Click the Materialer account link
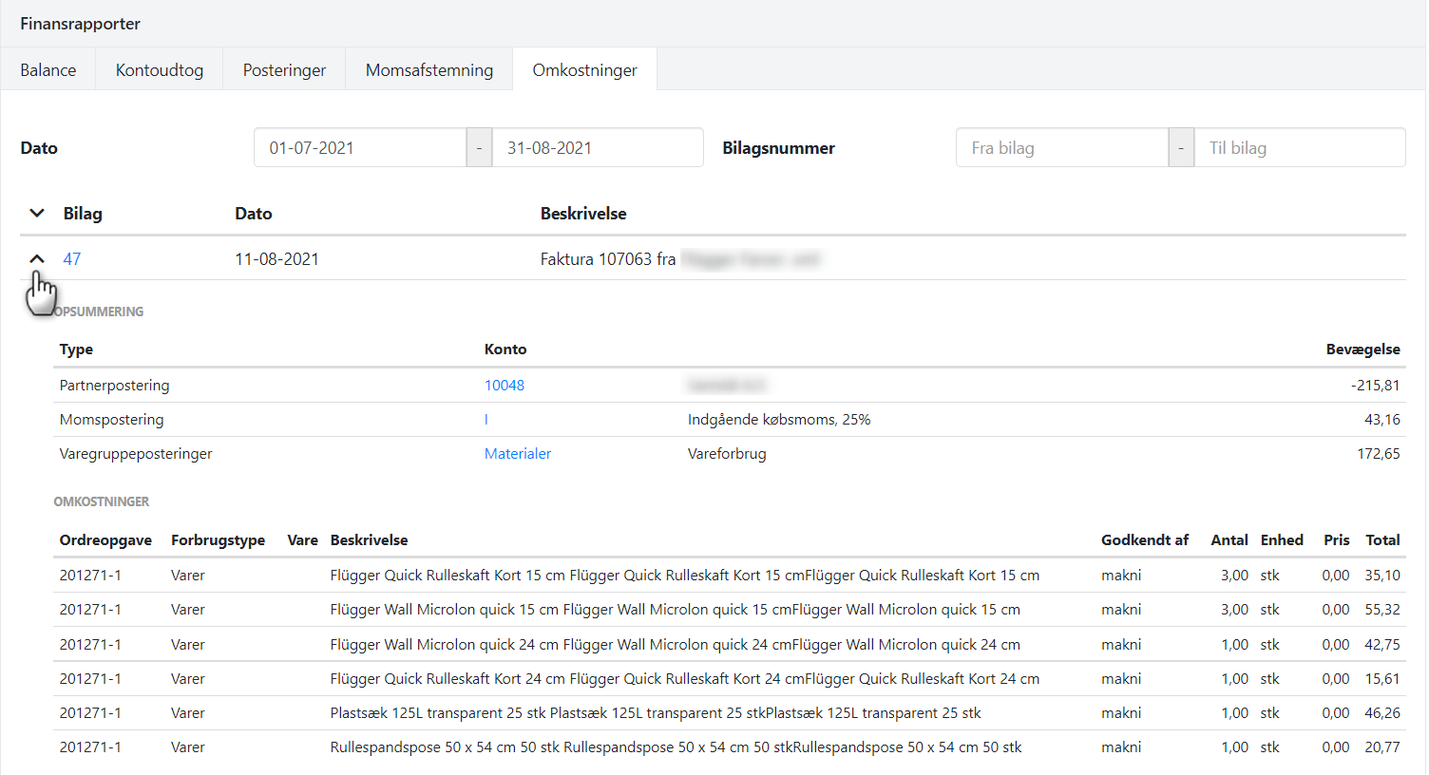The width and height of the screenshot is (1429, 775). tap(518, 454)
